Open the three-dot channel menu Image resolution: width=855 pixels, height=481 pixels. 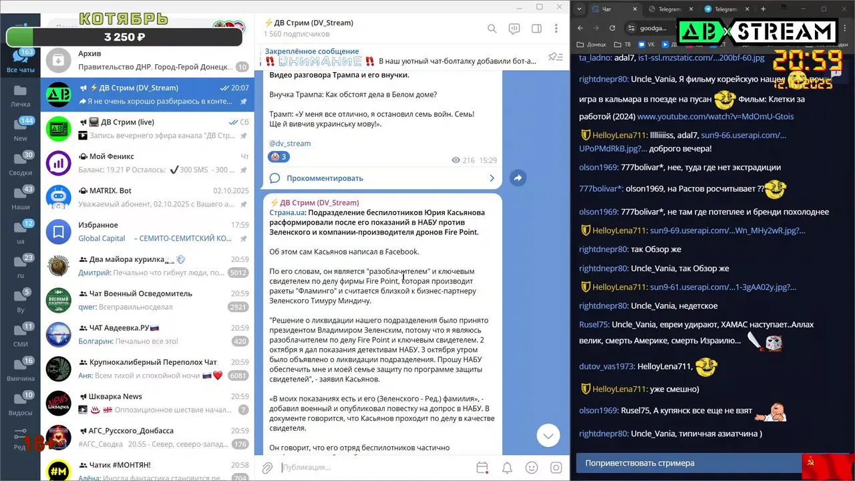pos(556,29)
